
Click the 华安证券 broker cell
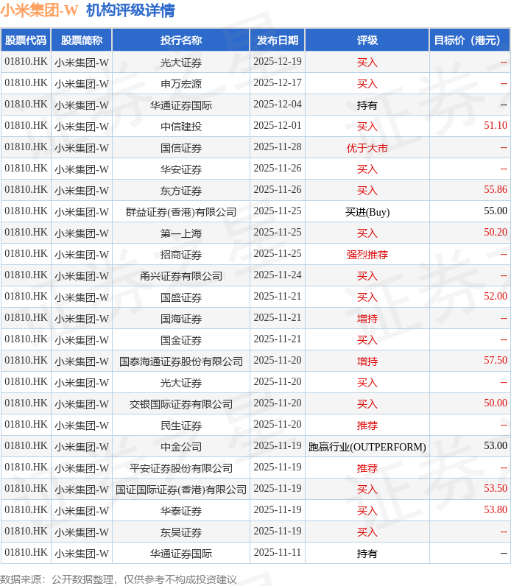[x=181, y=169]
